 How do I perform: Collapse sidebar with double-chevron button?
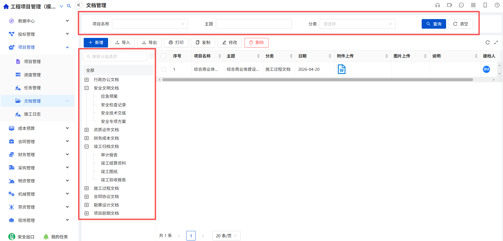pyautogui.click(x=79, y=5)
